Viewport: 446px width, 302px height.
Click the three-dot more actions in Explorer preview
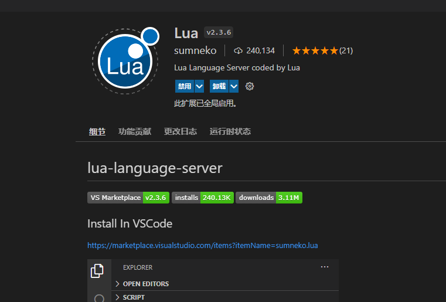click(x=325, y=267)
